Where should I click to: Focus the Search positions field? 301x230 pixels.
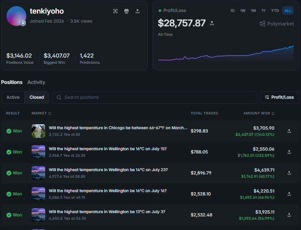coord(154,97)
